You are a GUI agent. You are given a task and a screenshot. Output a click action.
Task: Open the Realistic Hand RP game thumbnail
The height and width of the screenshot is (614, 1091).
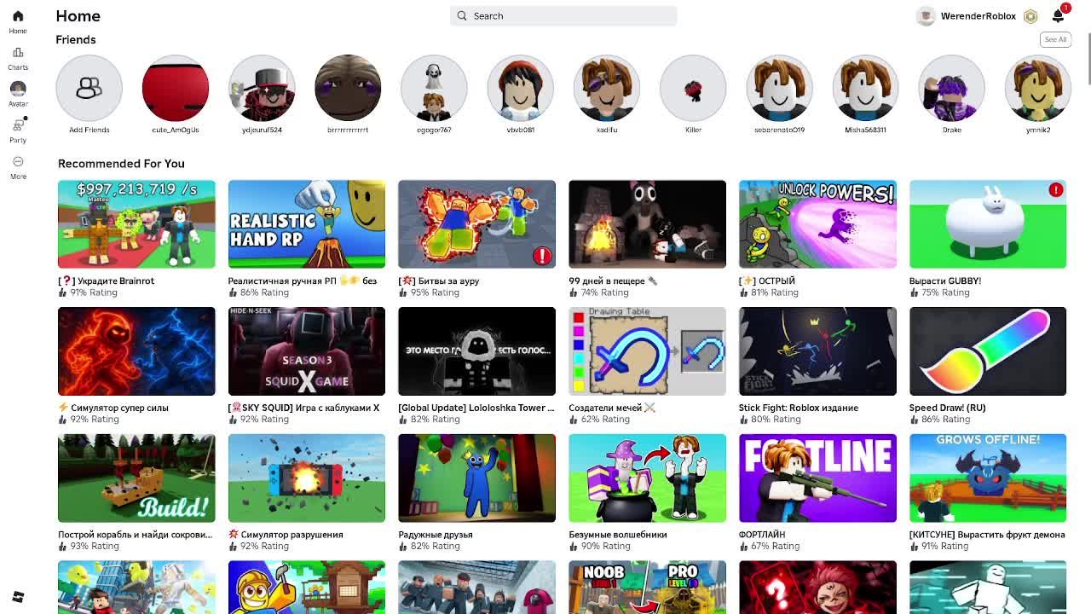coord(306,223)
